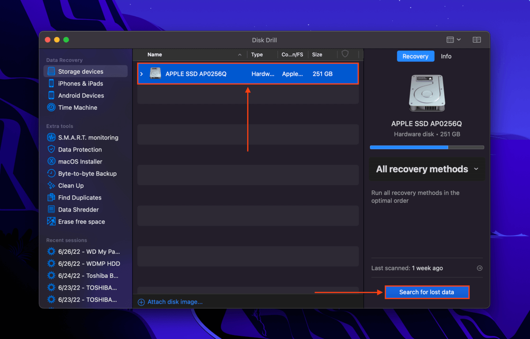This screenshot has width=530, height=339.
Task: Click the Size column header
Action: click(317, 55)
